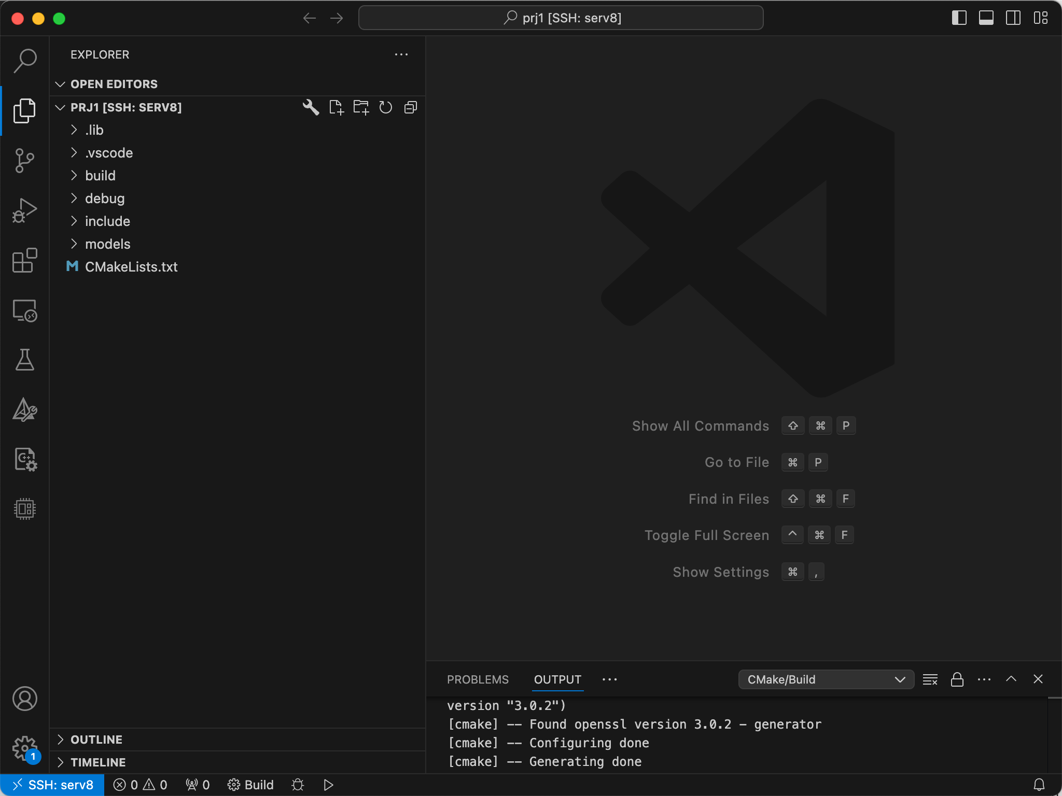Click forwarded ports count in status bar
Viewport: 1062px width, 796px height.
click(x=198, y=785)
